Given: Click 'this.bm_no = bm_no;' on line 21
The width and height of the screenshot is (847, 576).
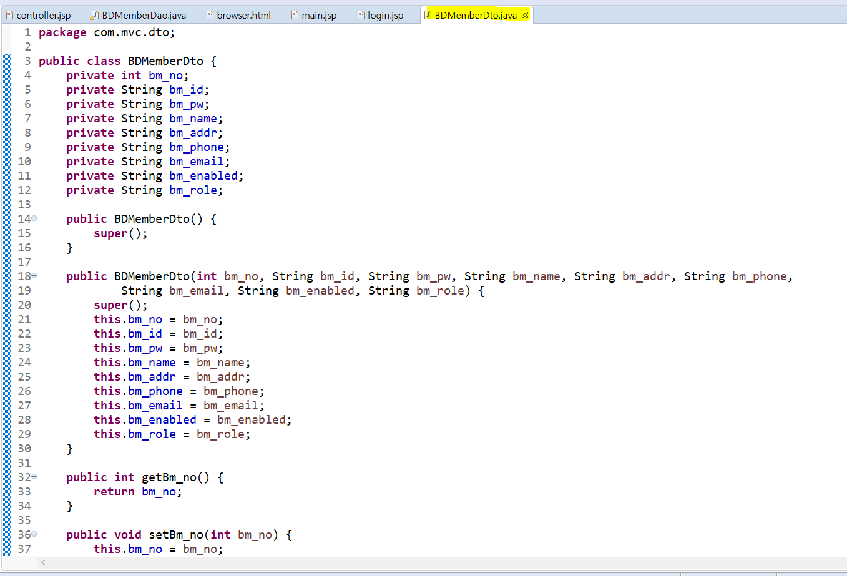Looking at the screenshot, I should point(159,320).
